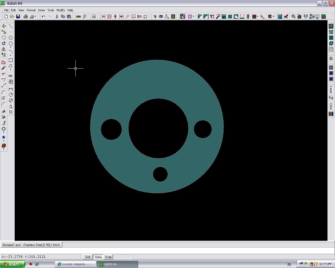Image resolution: width=335 pixels, height=268 pixels.
Task: Expand the print preview dropdown arrow
Action: 35,16
